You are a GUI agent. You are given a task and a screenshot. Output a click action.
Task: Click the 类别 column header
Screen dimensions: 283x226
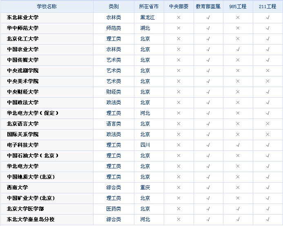coord(114,7)
